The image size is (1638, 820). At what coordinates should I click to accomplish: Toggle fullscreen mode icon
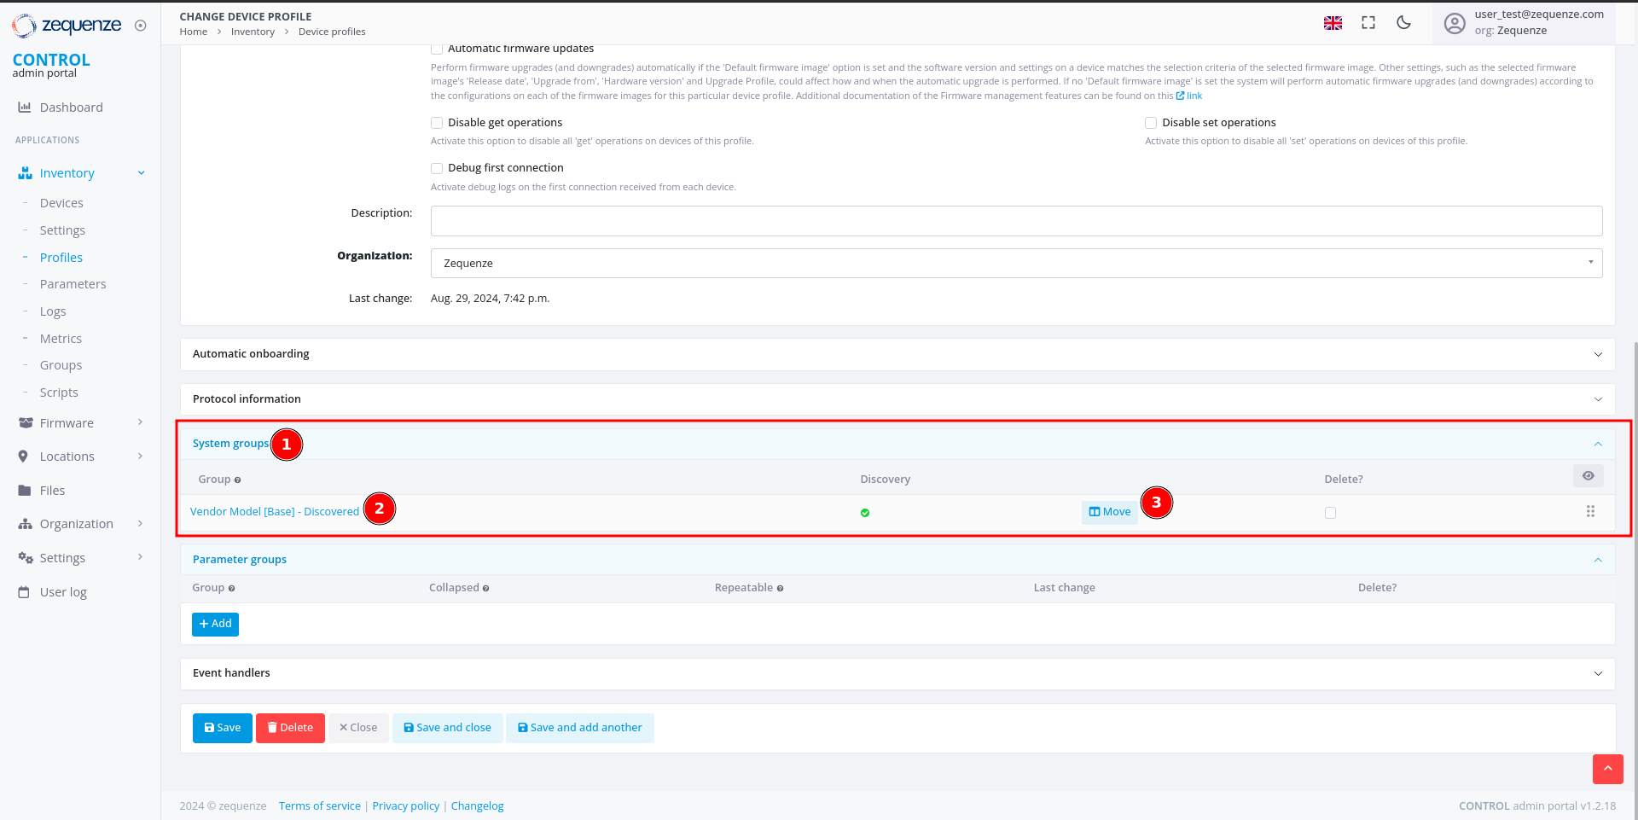pyautogui.click(x=1368, y=23)
